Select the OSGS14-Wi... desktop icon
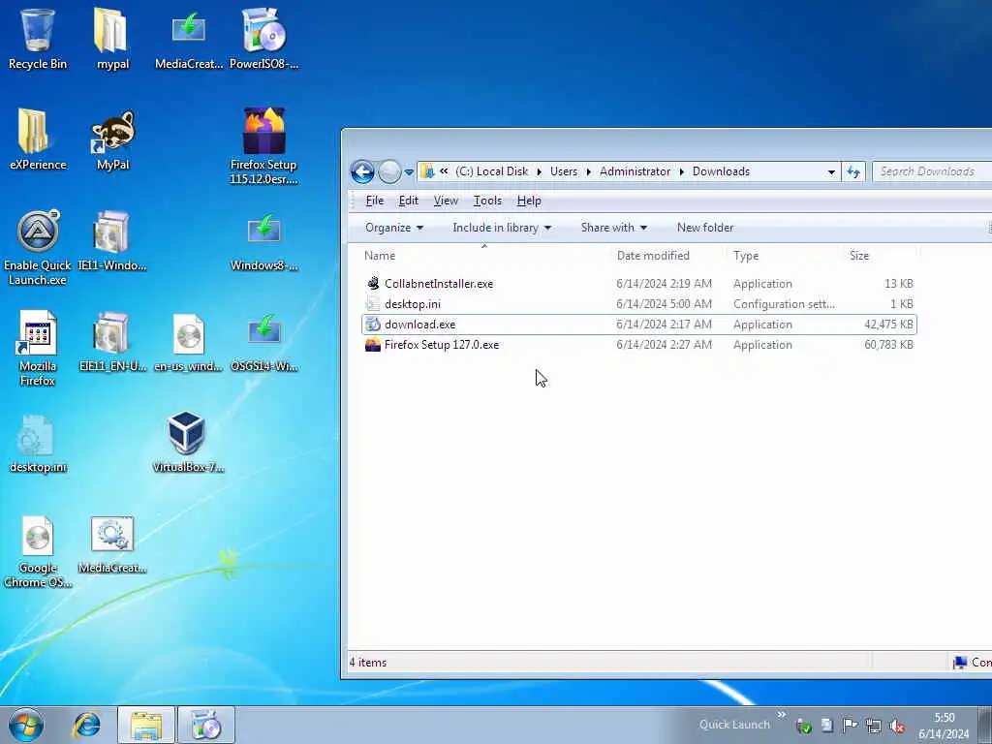The height and width of the screenshot is (744, 992). [263, 342]
